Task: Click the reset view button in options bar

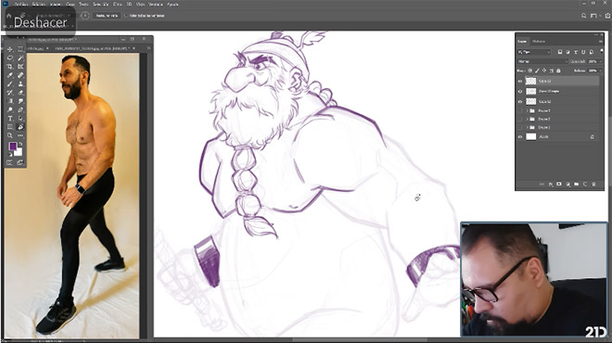Action: (107, 16)
